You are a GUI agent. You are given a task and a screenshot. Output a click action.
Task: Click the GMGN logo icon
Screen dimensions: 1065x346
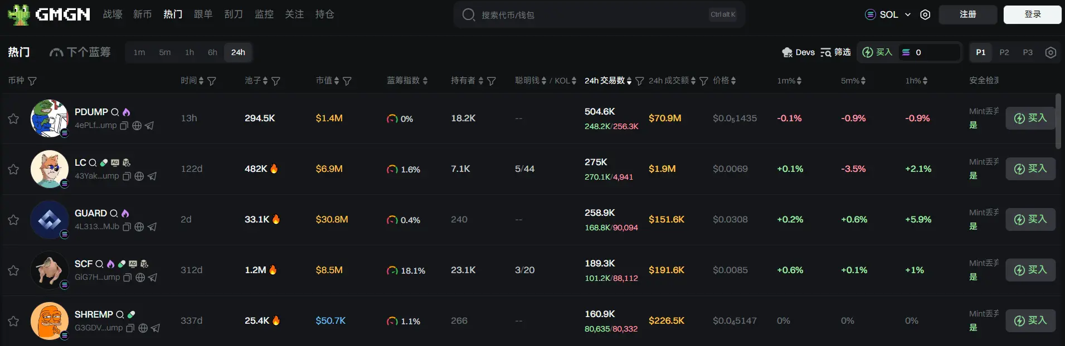point(19,14)
